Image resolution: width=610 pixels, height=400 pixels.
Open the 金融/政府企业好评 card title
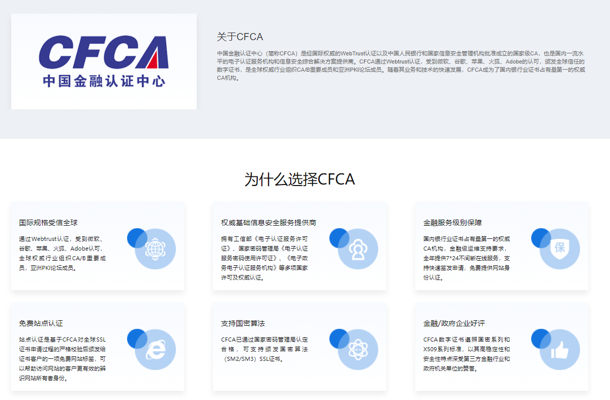(454, 324)
